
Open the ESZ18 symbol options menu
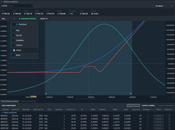pyautogui.click(x=31, y=6)
